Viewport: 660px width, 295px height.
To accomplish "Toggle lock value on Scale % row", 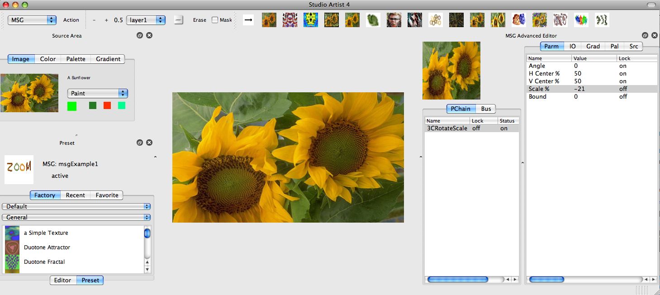I will tap(623, 89).
